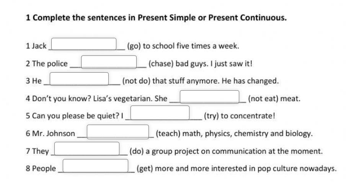
Task: Click the hint (not do)
Action: pyautogui.click(x=136, y=81)
